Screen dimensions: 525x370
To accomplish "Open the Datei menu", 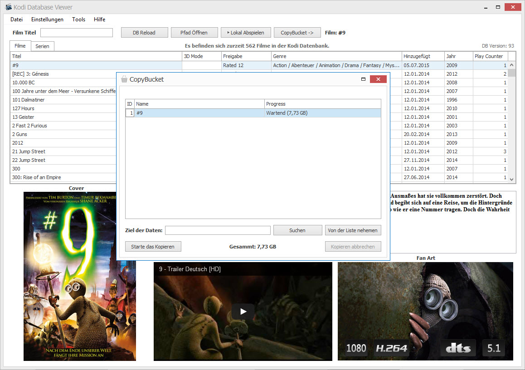I will [x=16, y=19].
